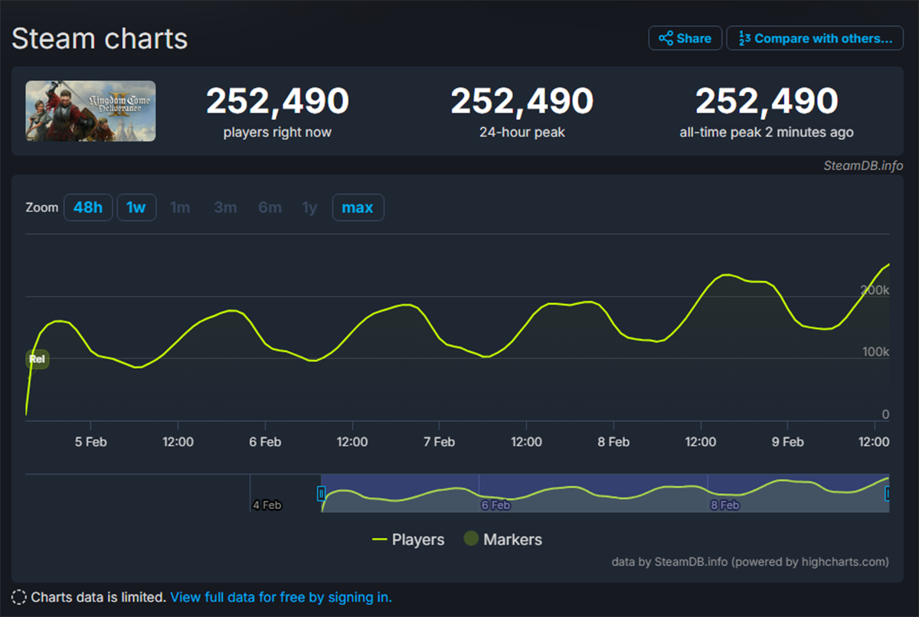The height and width of the screenshot is (617, 919).
Task: Click the Share icon button
Action: (x=685, y=38)
